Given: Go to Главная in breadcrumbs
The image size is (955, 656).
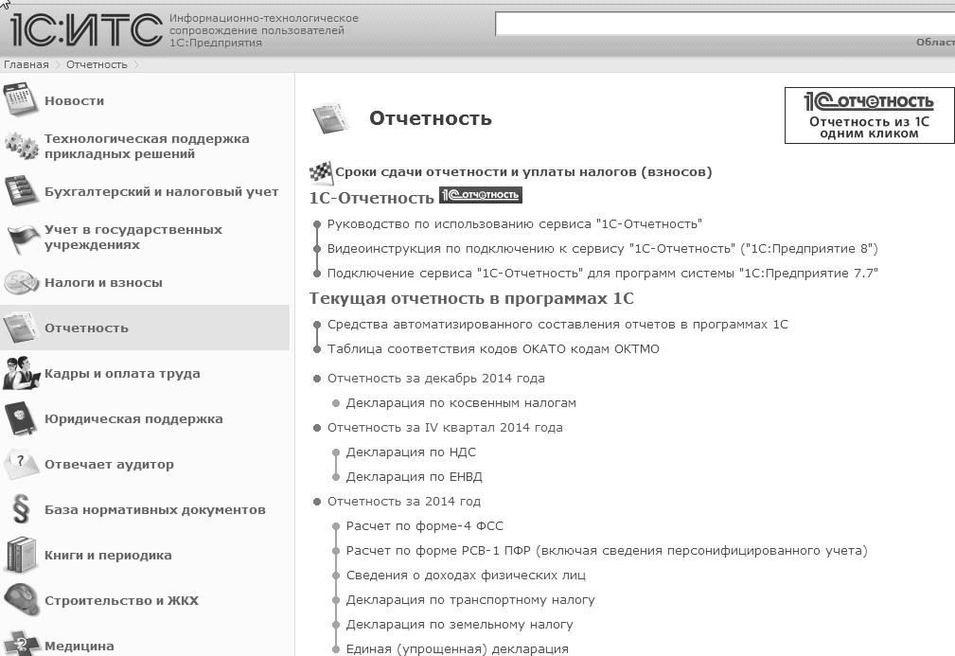Looking at the screenshot, I should tap(27, 64).
